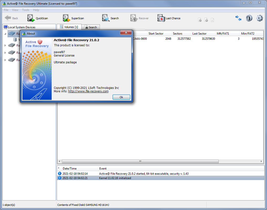Switch to the Volumes [1] tab
The height and width of the screenshot is (210, 267).
[x=69, y=27]
